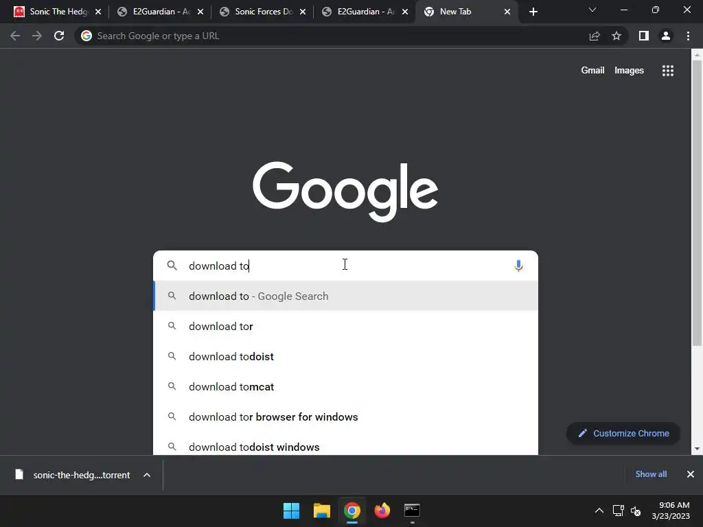Viewport: 703px width, 527px height.
Task: Open the Chrome three-dot menu
Action: coord(688,36)
